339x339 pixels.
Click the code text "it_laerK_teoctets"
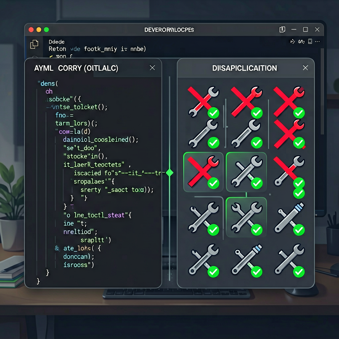pos(94,165)
